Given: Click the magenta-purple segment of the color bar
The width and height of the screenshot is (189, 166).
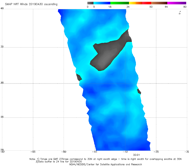Looking at the screenshot, I should 177,3.
